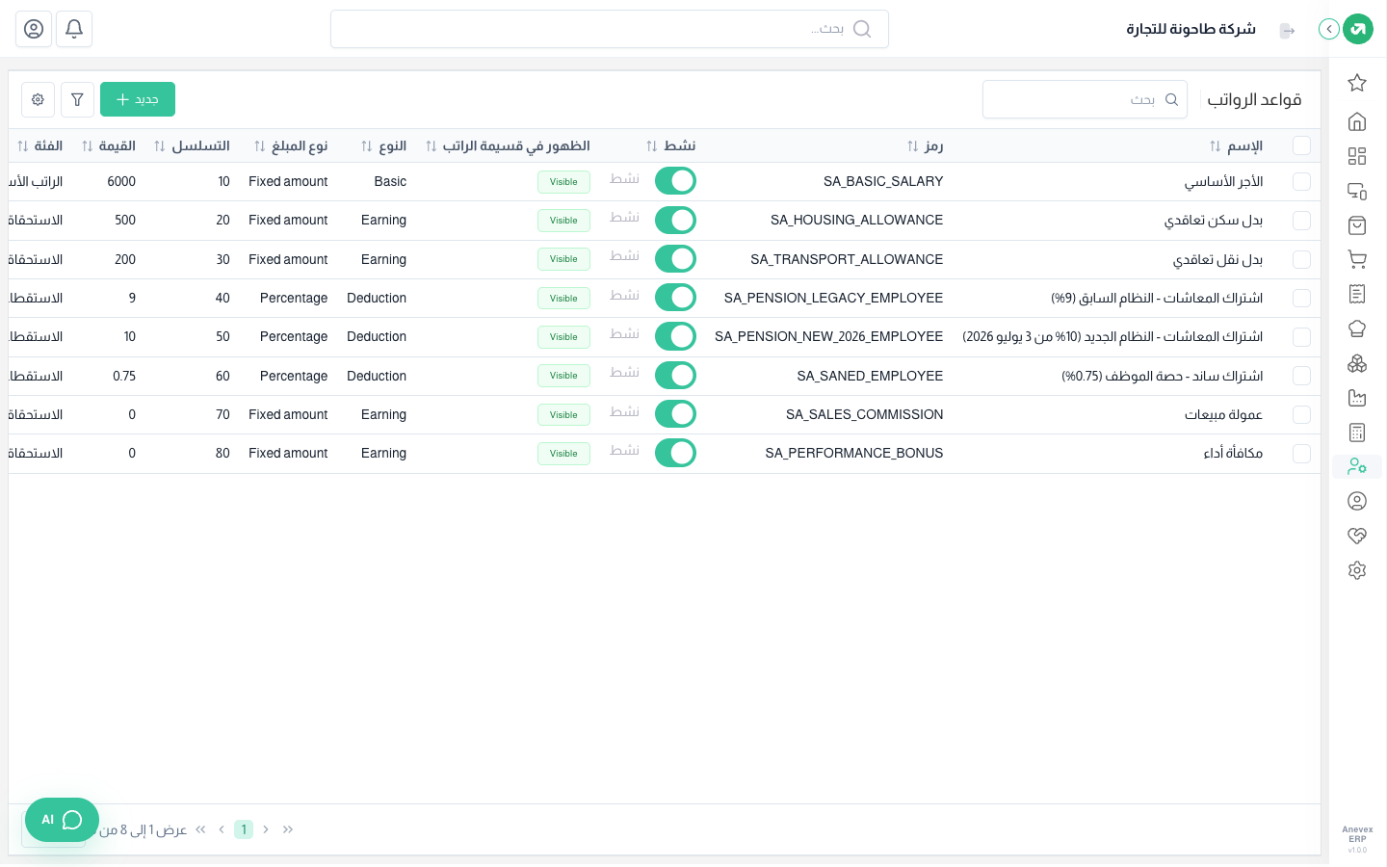Open the favorites star in sidebar
1387x867 pixels.
pyautogui.click(x=1357, y=83)
